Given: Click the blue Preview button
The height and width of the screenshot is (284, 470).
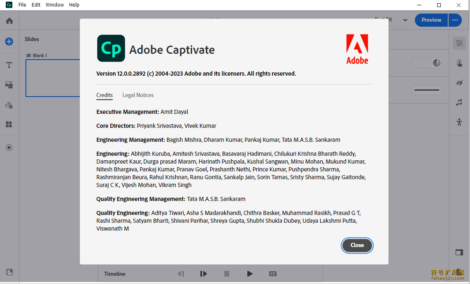Looking at the screenshot, I should pyautogui.click(x=431, y=20).
